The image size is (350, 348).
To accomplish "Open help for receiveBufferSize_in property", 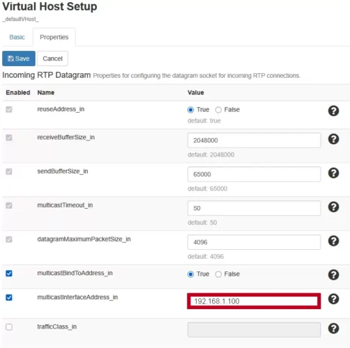I will tap(333, 139).
